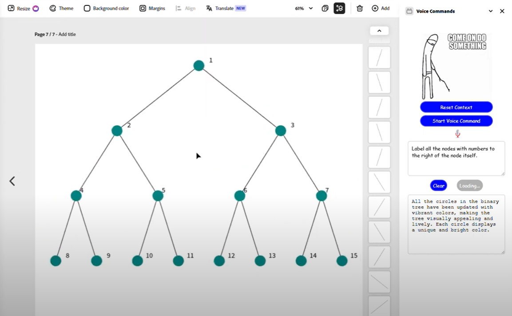512x316 pixels.
Task: Collapse layers list with up chevron
Action: point(379,31)
